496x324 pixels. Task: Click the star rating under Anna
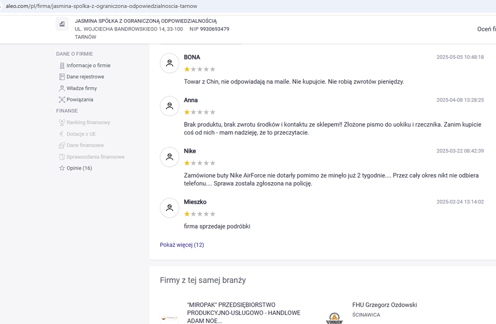tap(200, 112)
